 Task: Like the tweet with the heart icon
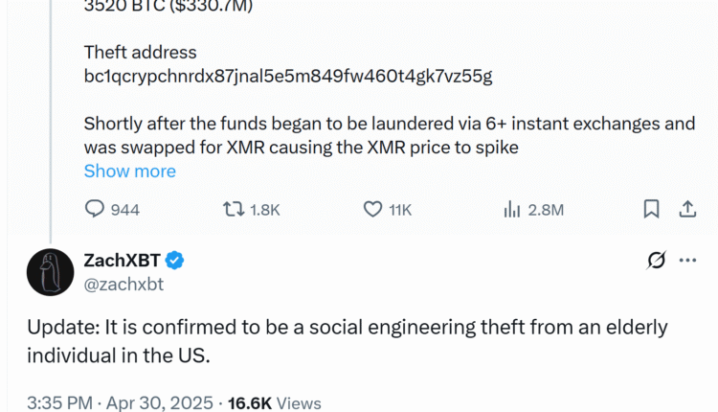click(x=373, y=209)
